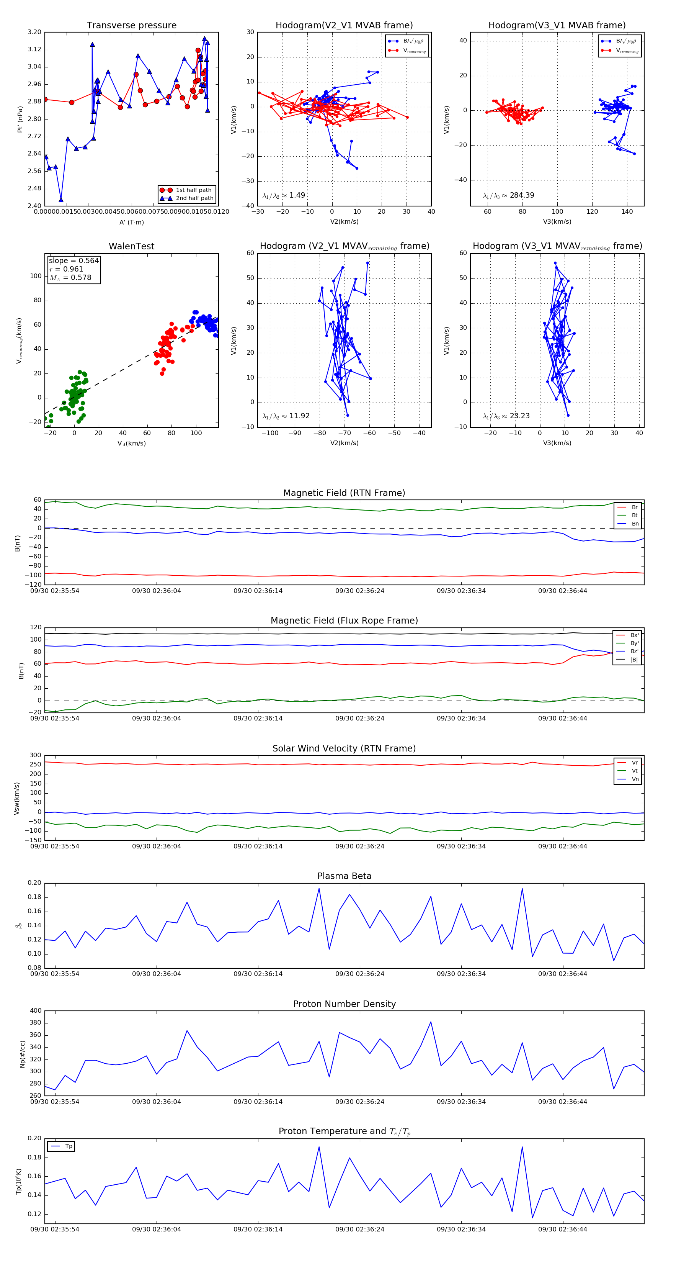The image size is (689, 1264).
Task: Select the 'Tp(10^6K)' y-axis label
Action: click(x=19, y=1182)
